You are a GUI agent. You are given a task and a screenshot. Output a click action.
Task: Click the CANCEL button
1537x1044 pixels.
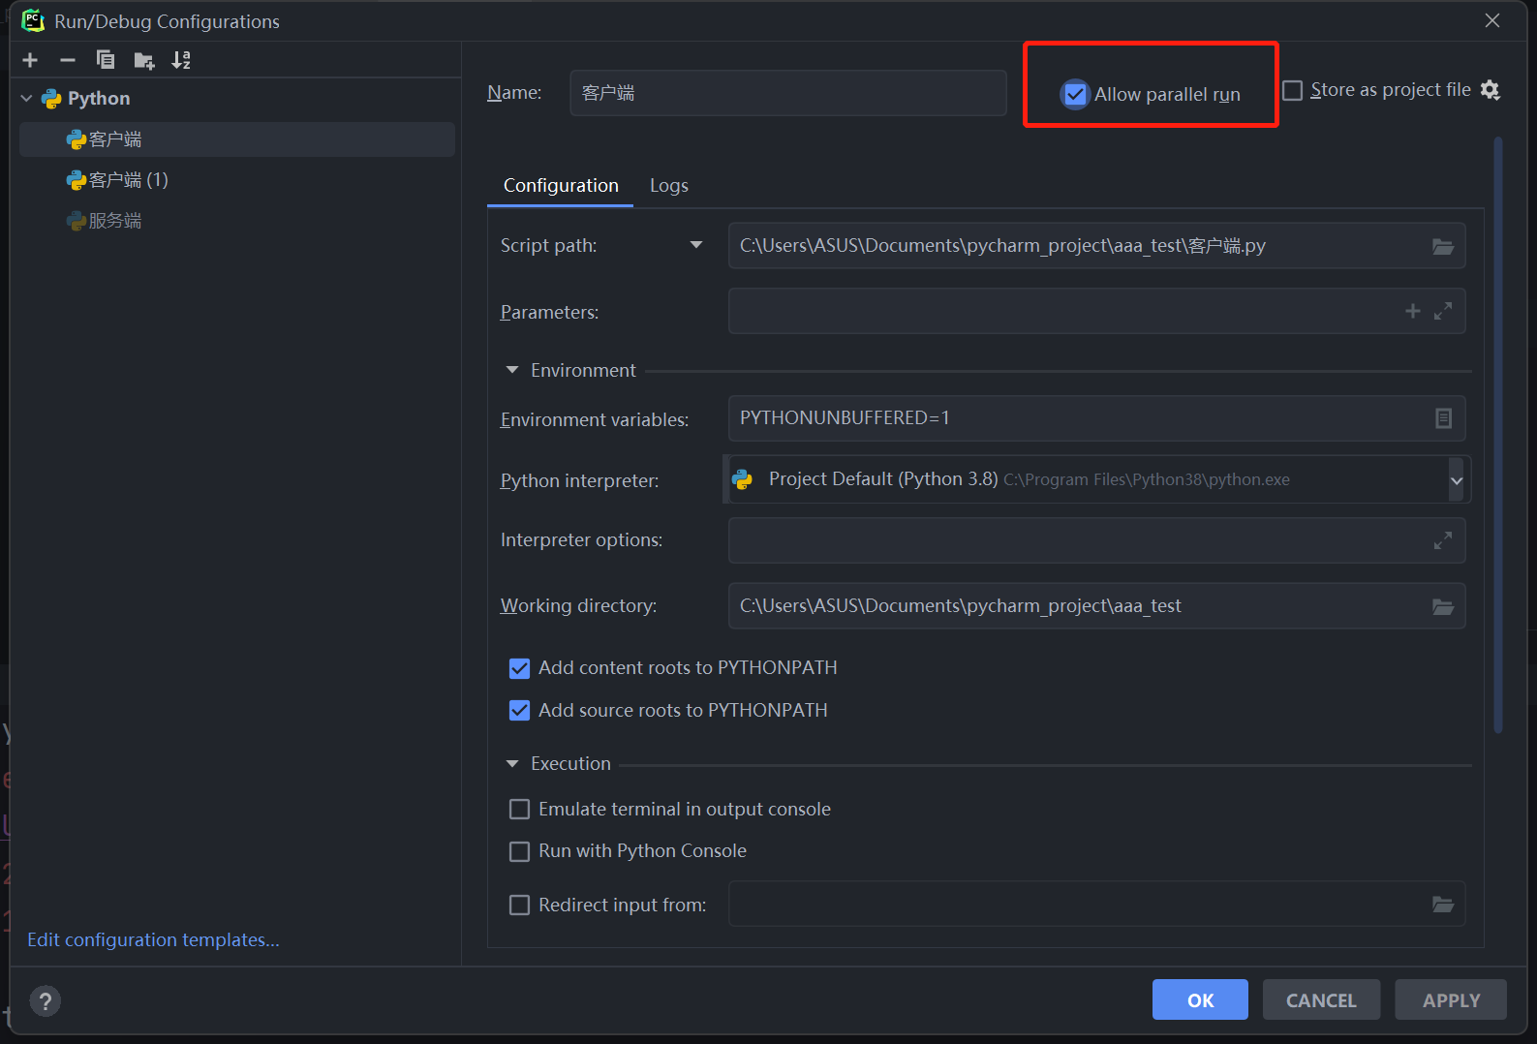coord(1321,999)
